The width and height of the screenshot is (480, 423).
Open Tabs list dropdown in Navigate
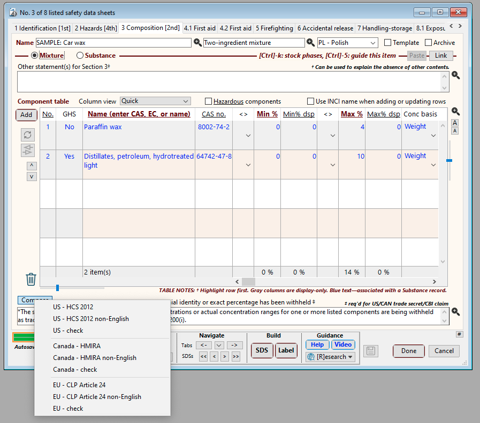tap(219, 345)
